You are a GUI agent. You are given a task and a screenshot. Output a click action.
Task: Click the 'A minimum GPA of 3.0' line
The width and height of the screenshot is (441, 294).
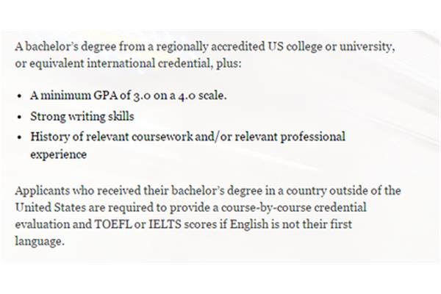(129, 96)
